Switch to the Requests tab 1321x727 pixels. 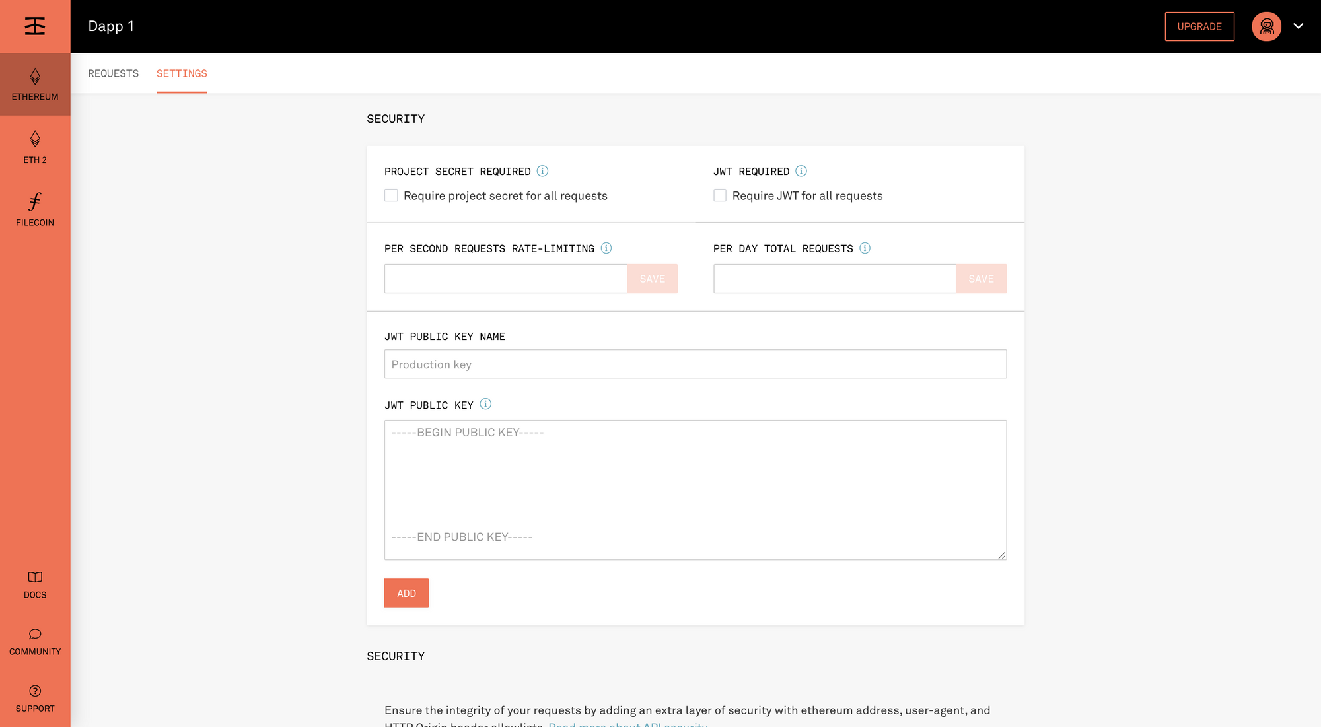pos(113,73)
